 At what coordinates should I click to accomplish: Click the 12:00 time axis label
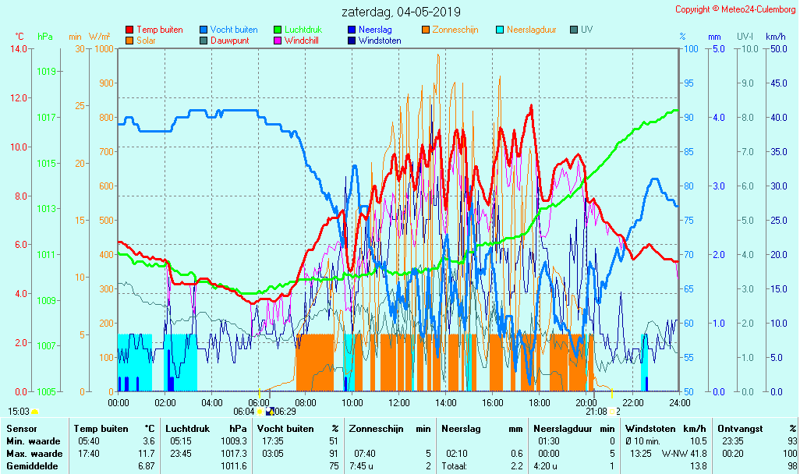(x=399, y=402)
